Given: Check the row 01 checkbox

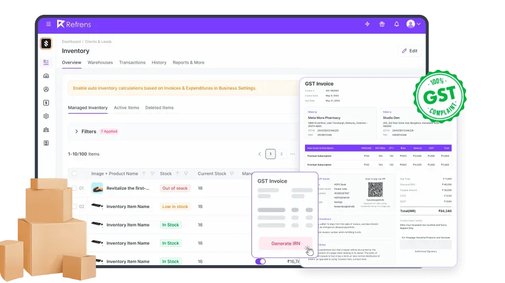Looking at the screenshot, I should (x=74, y=188).
